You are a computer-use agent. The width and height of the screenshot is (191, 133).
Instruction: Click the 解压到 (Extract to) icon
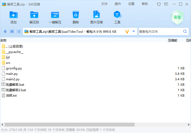click(34, 15)
